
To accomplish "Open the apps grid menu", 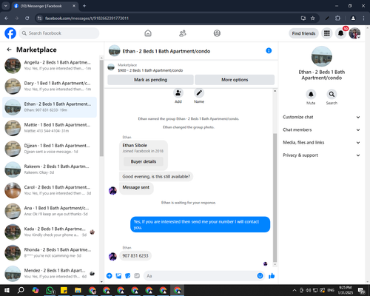I will (x=327, y=33).
